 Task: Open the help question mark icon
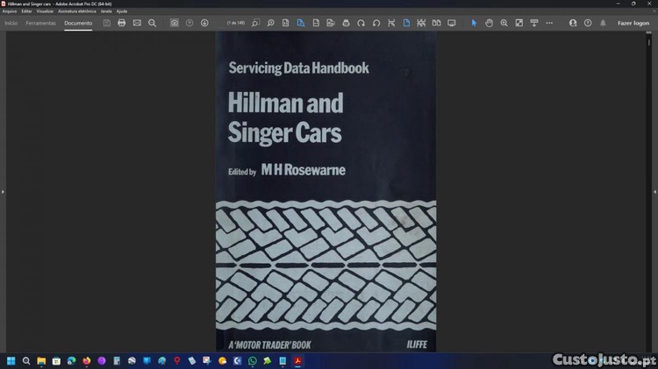point(588,23)
